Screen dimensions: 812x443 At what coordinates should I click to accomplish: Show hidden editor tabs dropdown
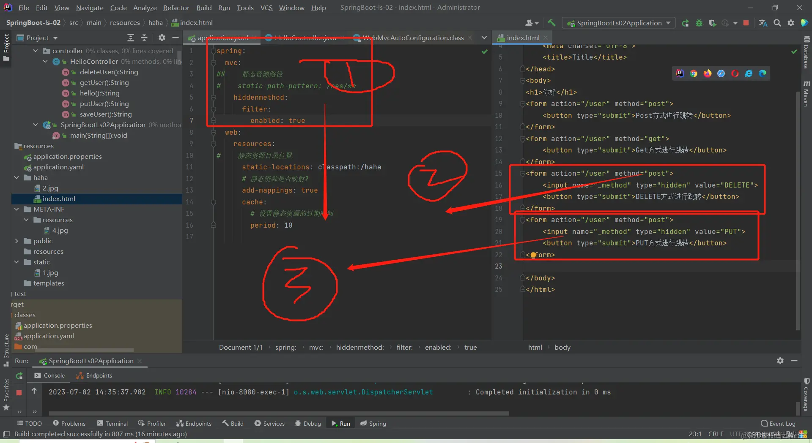click(x=484, y=38)
